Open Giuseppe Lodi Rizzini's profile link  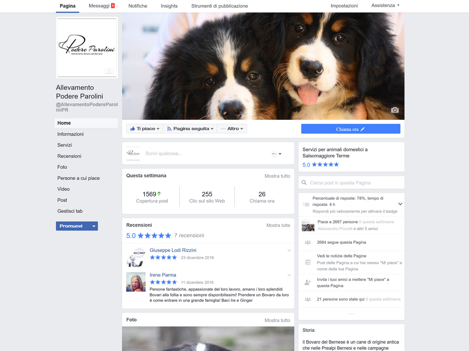pos(173,250)
